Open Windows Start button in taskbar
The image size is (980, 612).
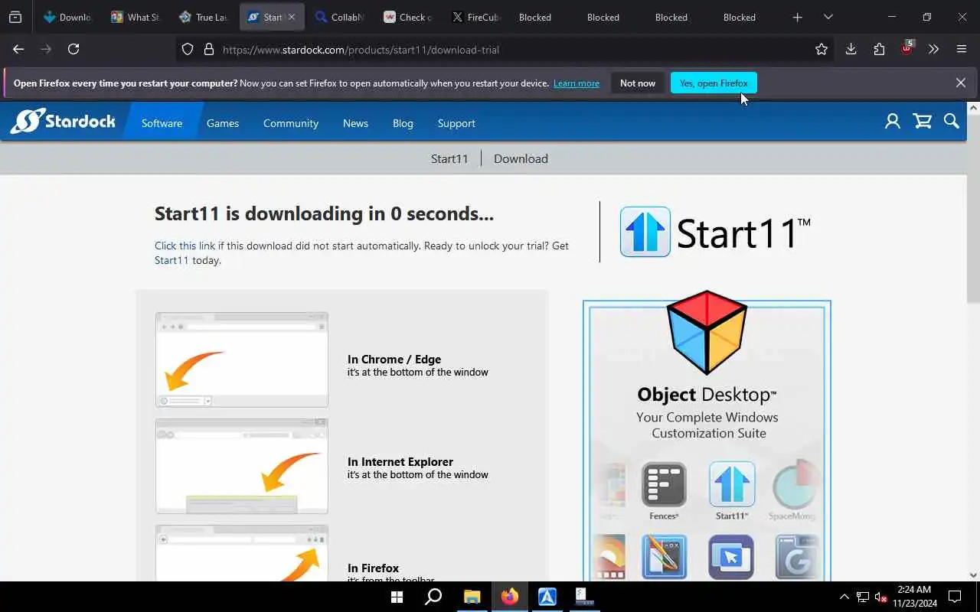[x=397, y=597]
